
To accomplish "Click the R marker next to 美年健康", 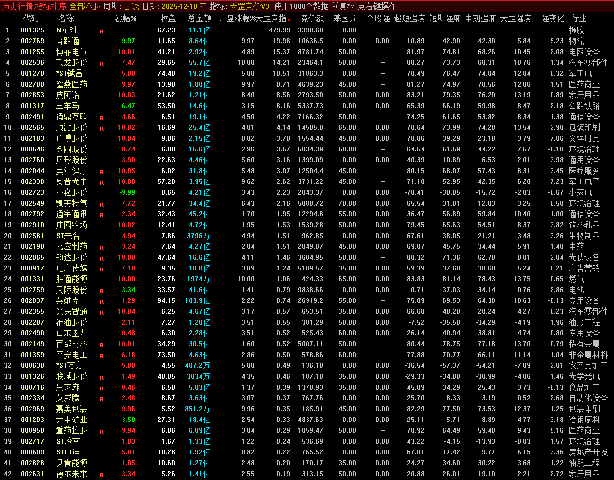I will point(102,172).
